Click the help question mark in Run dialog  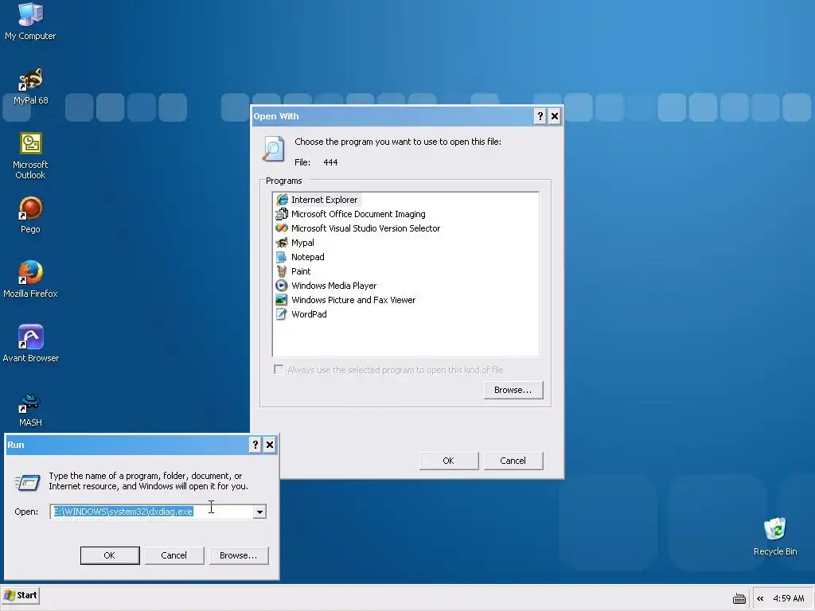coord(255,445)
